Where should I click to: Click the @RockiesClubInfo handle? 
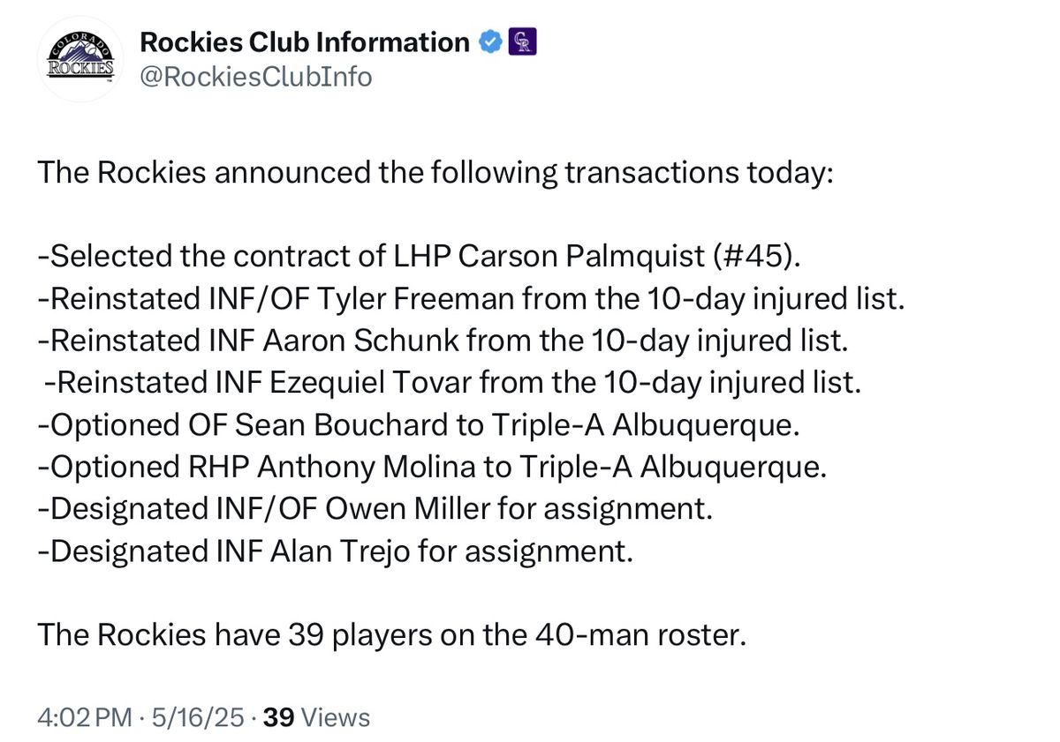click(255, 77)
